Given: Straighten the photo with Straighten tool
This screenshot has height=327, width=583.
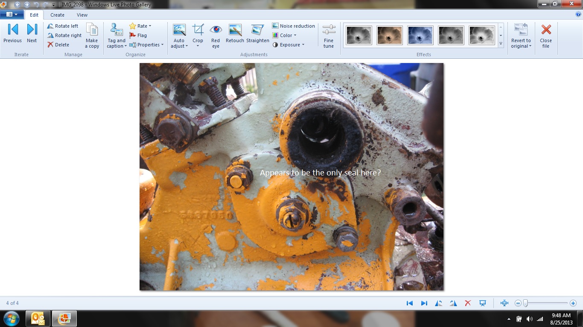Looking at the screenshot, I should click(x=258, y=34).
